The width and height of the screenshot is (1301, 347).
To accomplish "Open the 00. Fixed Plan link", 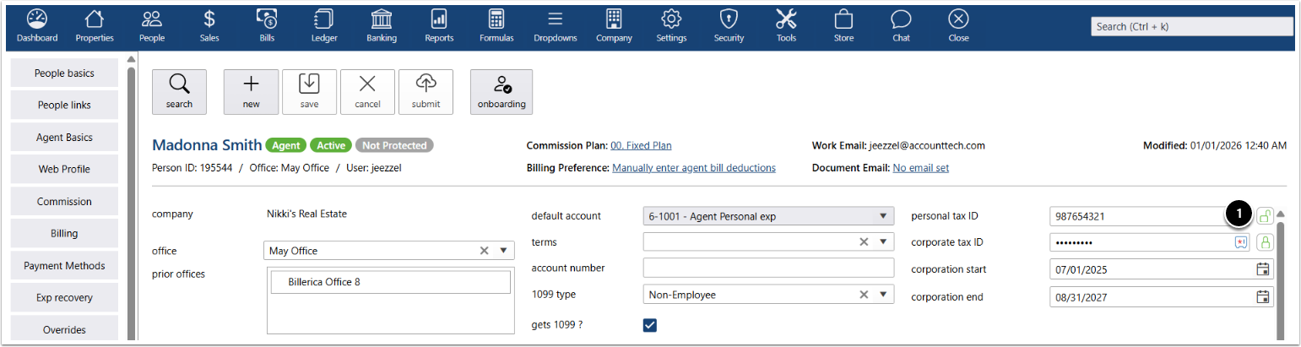I will 642,145.
